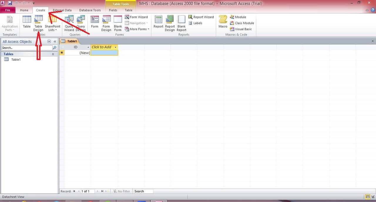The image size is (376, 202).
Task: Open Table Design from Create ribbon
Action: pos(38,23)
